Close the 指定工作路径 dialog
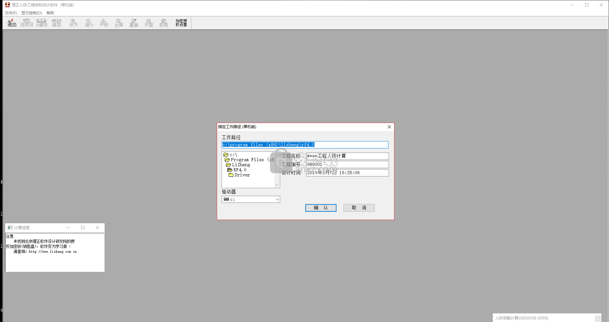The height and width of the screenshot is (322, 609). pyautogui.click(x=389, y=127)
